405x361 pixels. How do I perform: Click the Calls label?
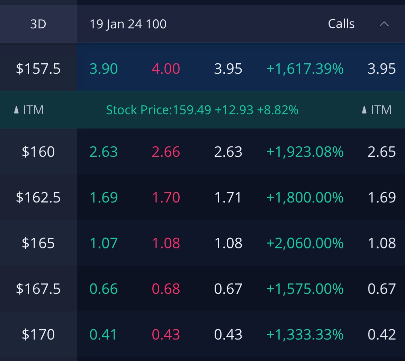pos(341,24)
